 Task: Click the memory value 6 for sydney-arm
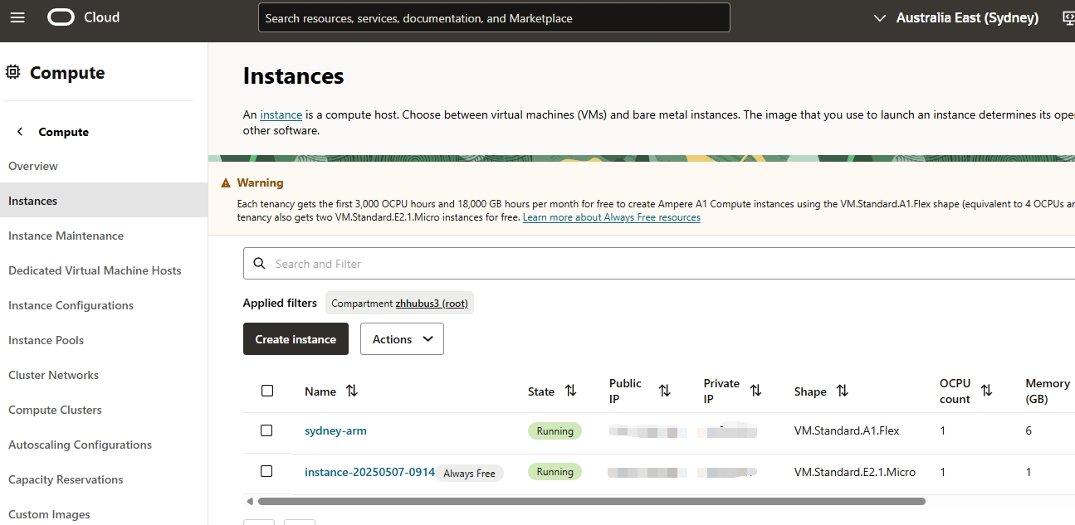pyautogui.click(x=1029, y=430)
